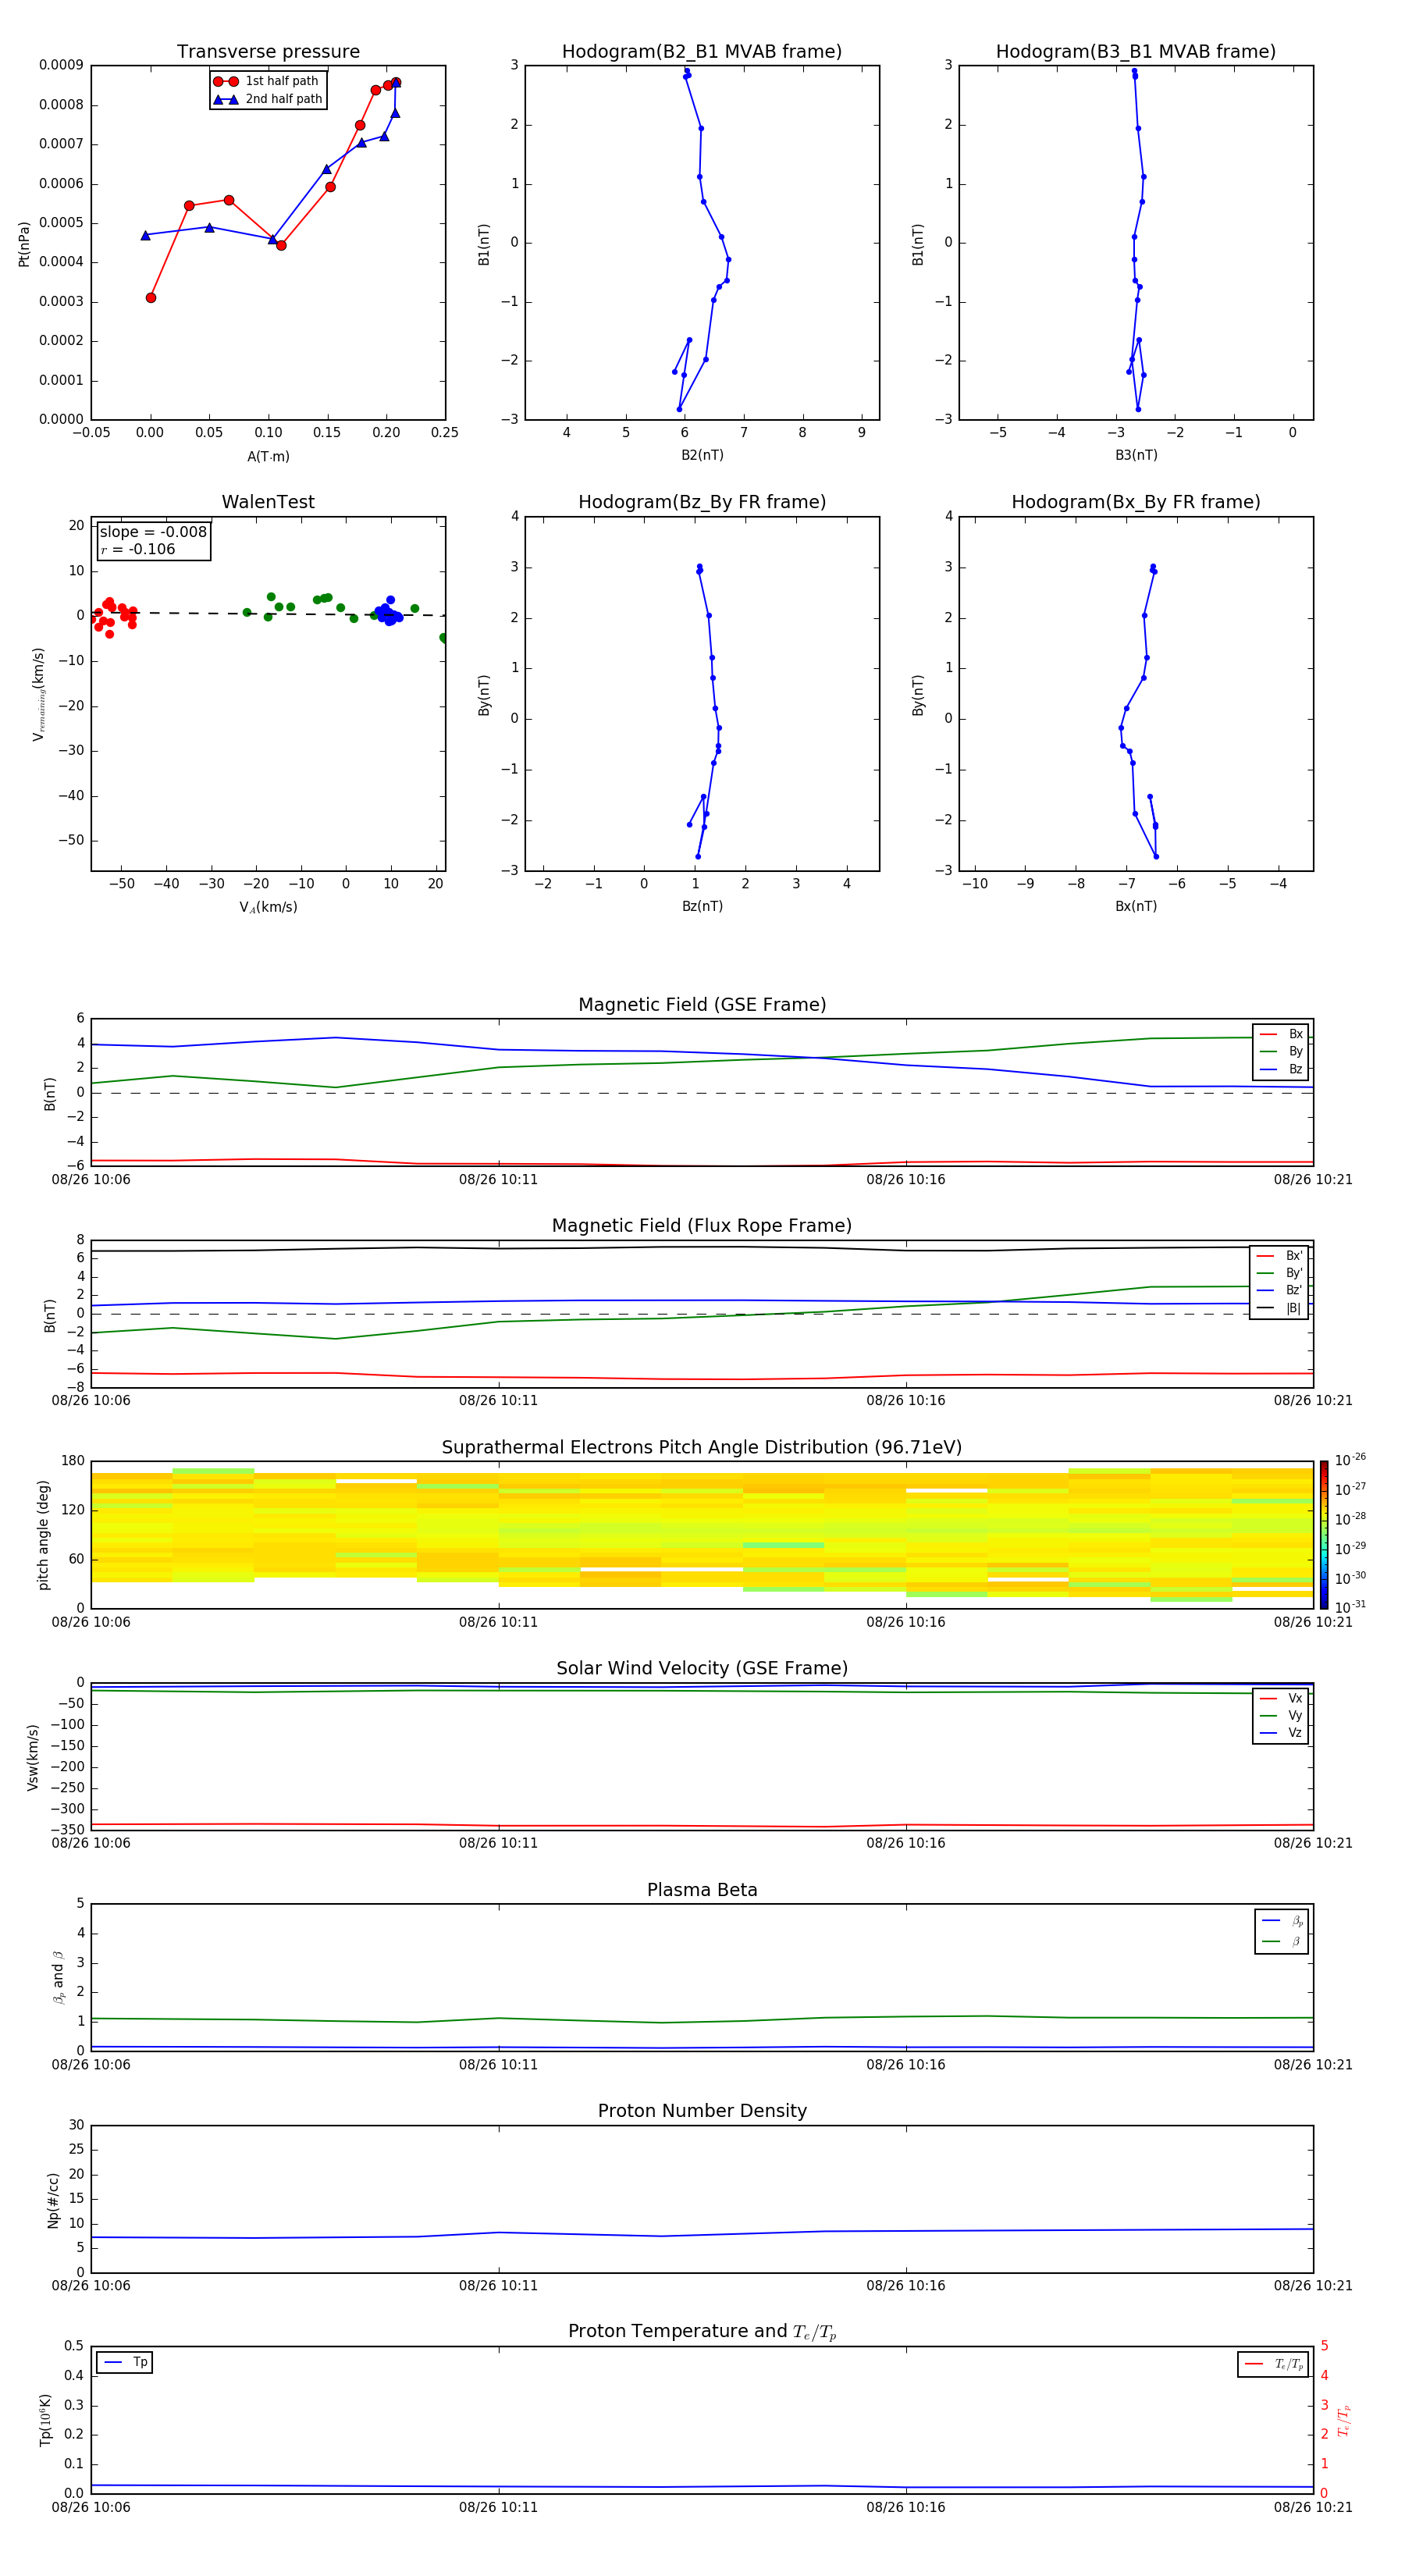The width and height of the screenshot is (1405, 2576).
Task: Click the "B3(nT)" axis label
Action: pyautogui.click(x=1136, y=455)
